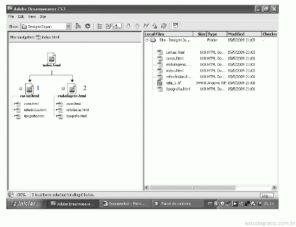Click the security shield tray icon
296x227 pixels.
tap(223, 204)
